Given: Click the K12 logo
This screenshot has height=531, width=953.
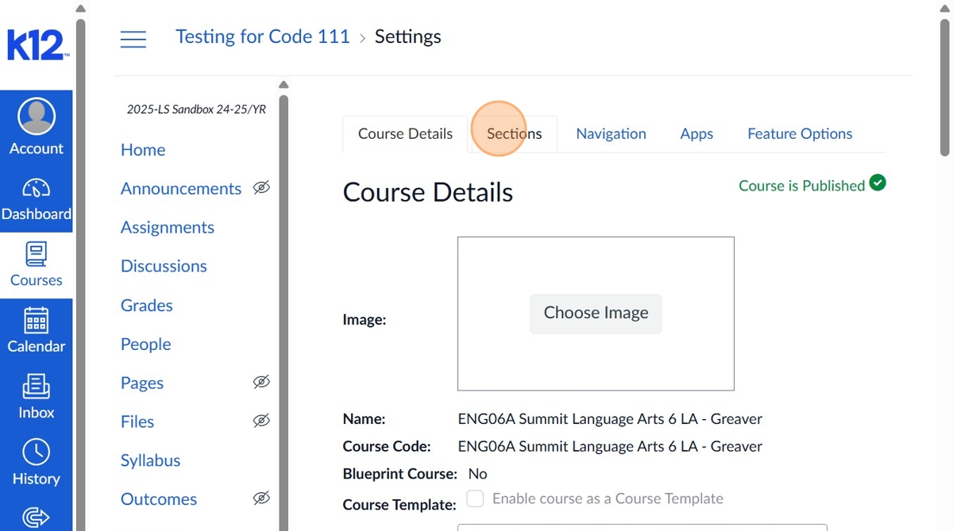Looking at the screenshot, I should tap(37, 45).
